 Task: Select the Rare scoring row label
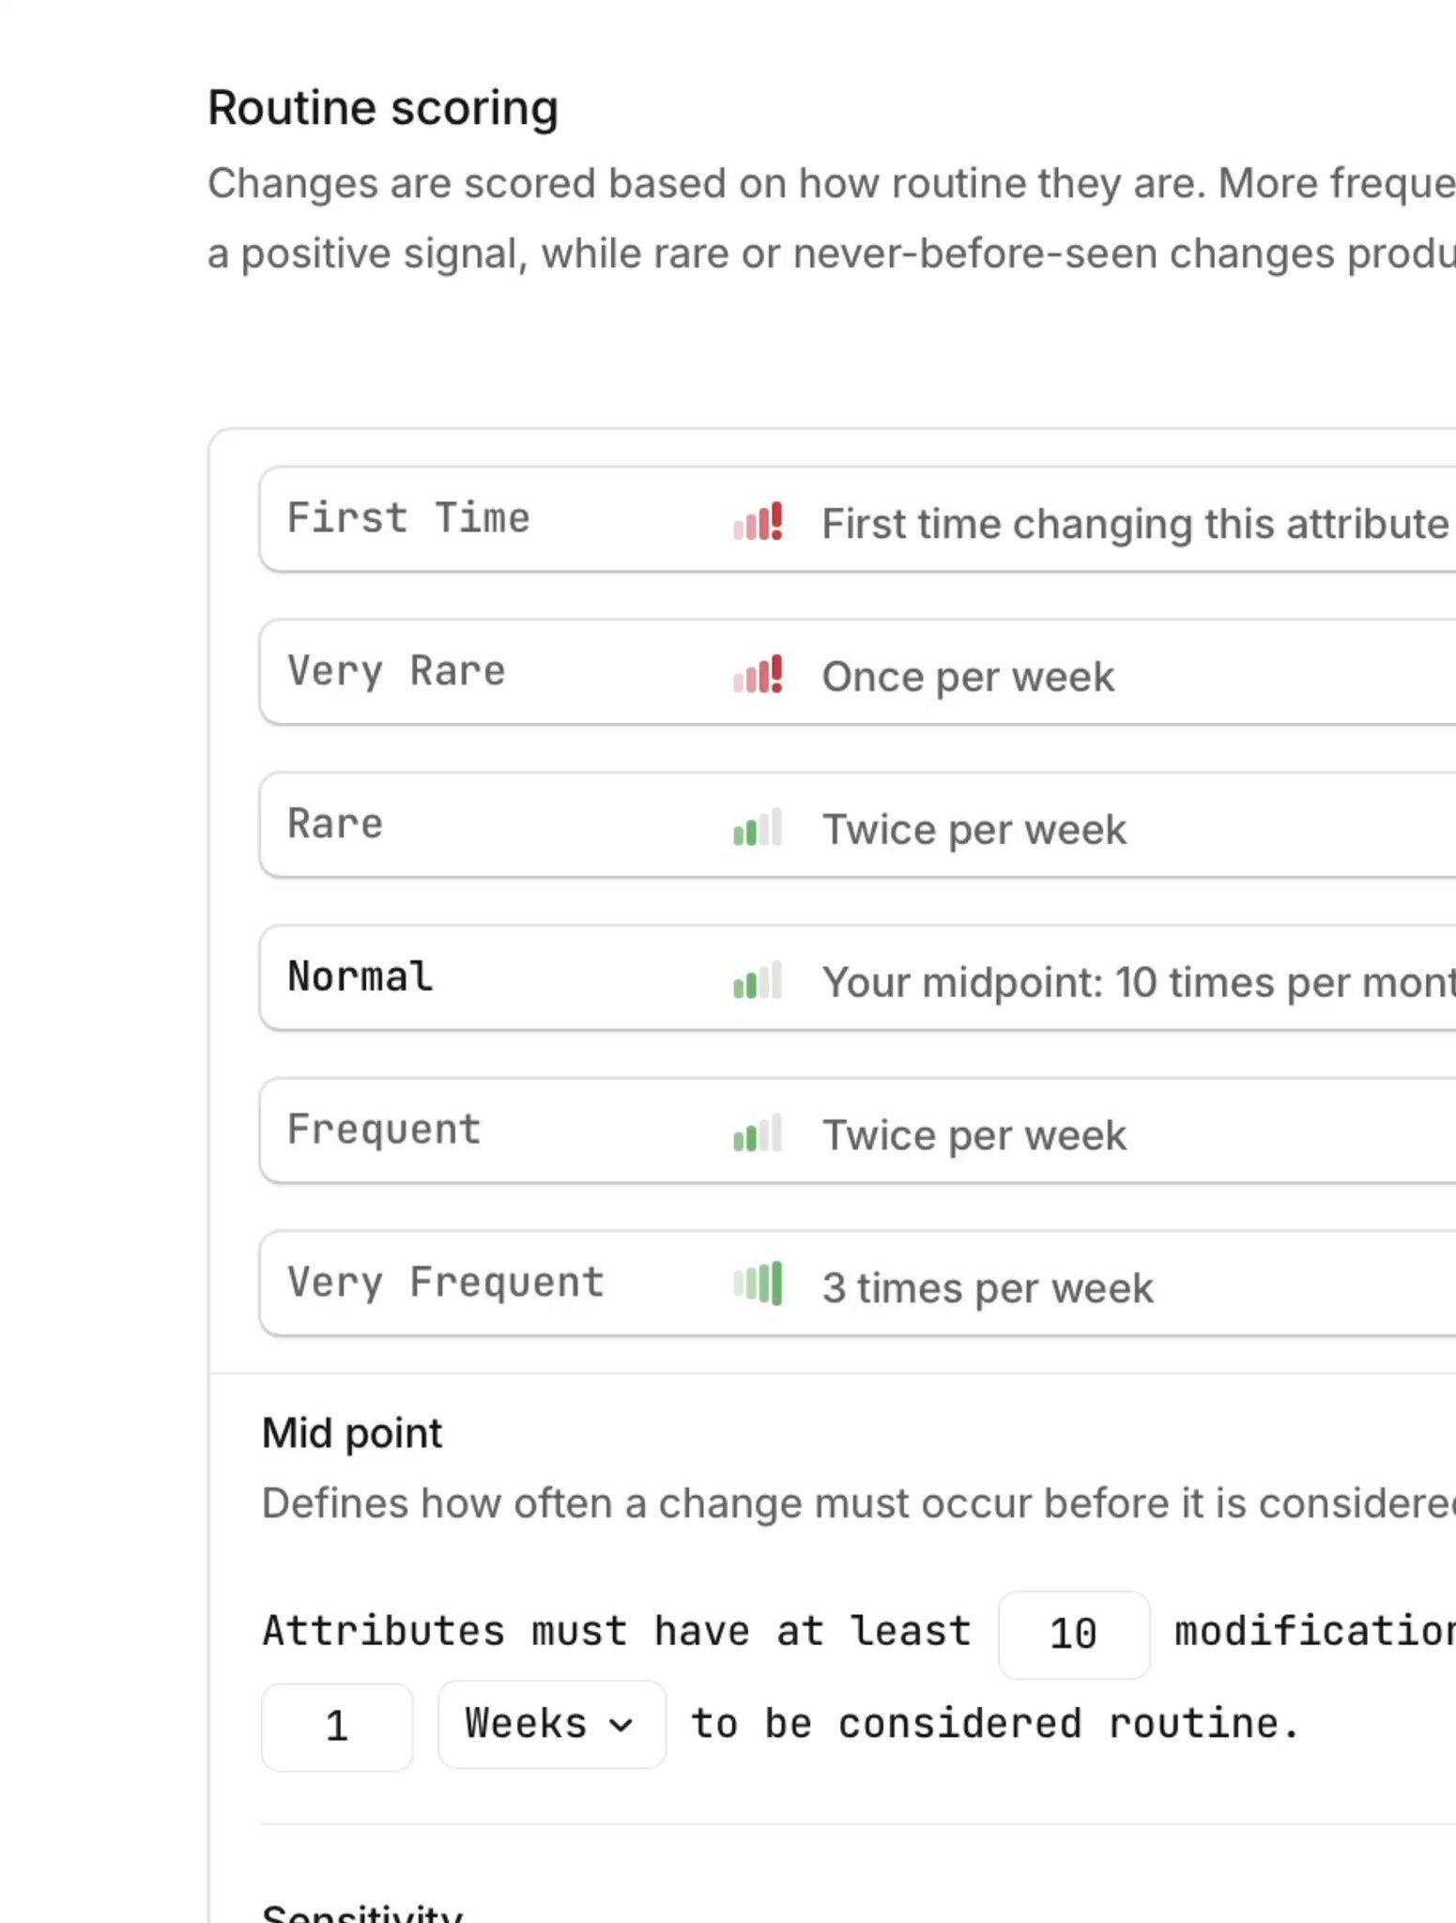[335, 824]
